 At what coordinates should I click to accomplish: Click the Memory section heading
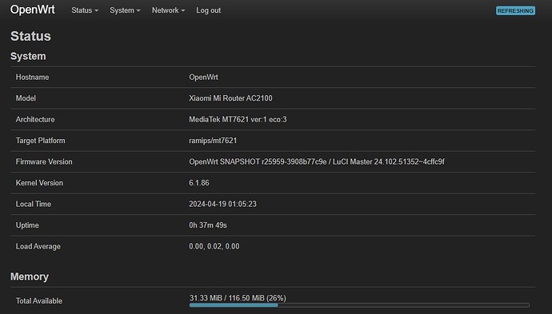point(30,276)
